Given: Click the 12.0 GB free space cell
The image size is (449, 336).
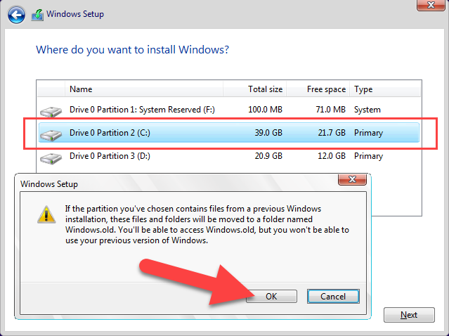Looking at the screenshot, I should [332, 156].
